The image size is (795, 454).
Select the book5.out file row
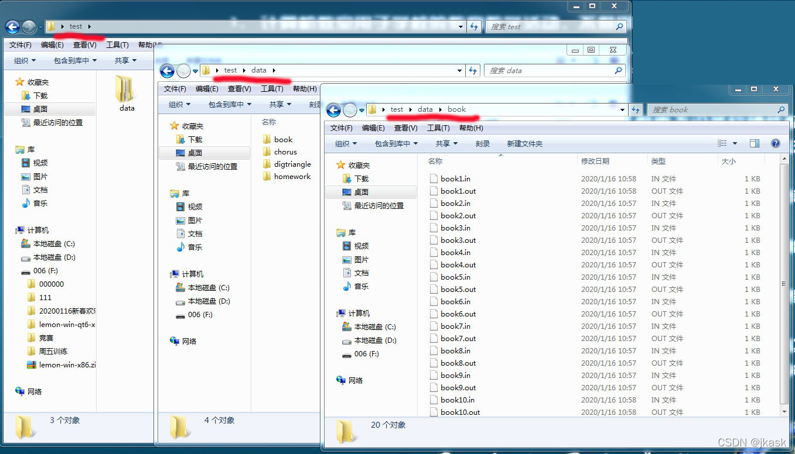595,289
